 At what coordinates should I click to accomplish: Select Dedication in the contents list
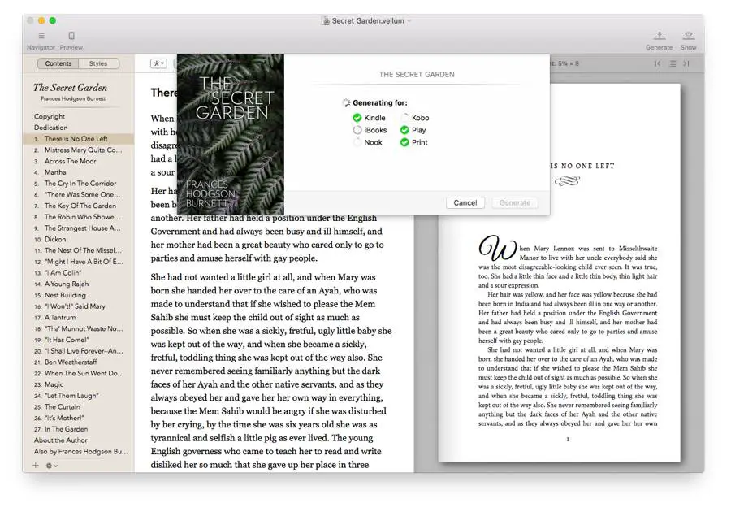tap(51, 128)
